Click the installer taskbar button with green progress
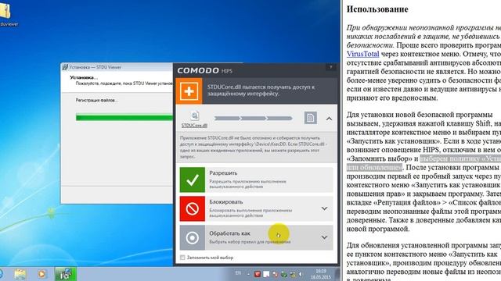 click(66, 274)
